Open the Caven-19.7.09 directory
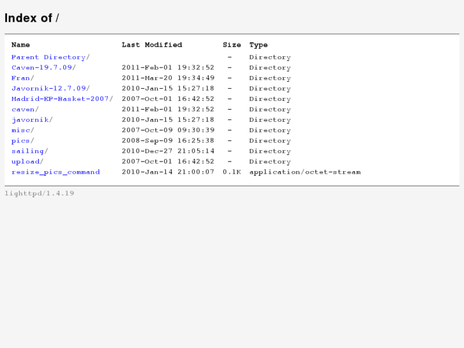 tap(41, 68)
